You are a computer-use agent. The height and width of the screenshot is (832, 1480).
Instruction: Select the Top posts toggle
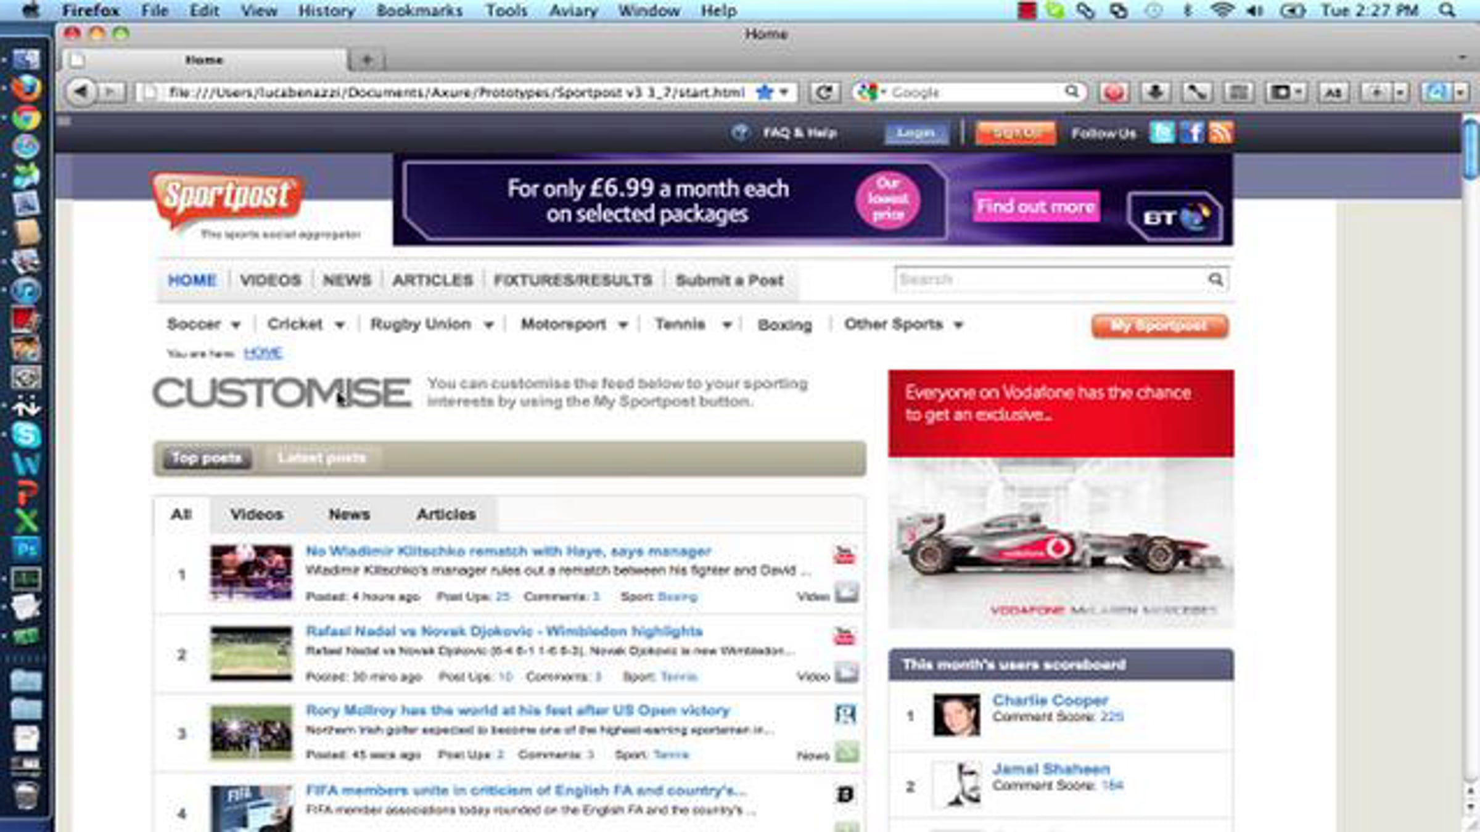coord(207,458)
